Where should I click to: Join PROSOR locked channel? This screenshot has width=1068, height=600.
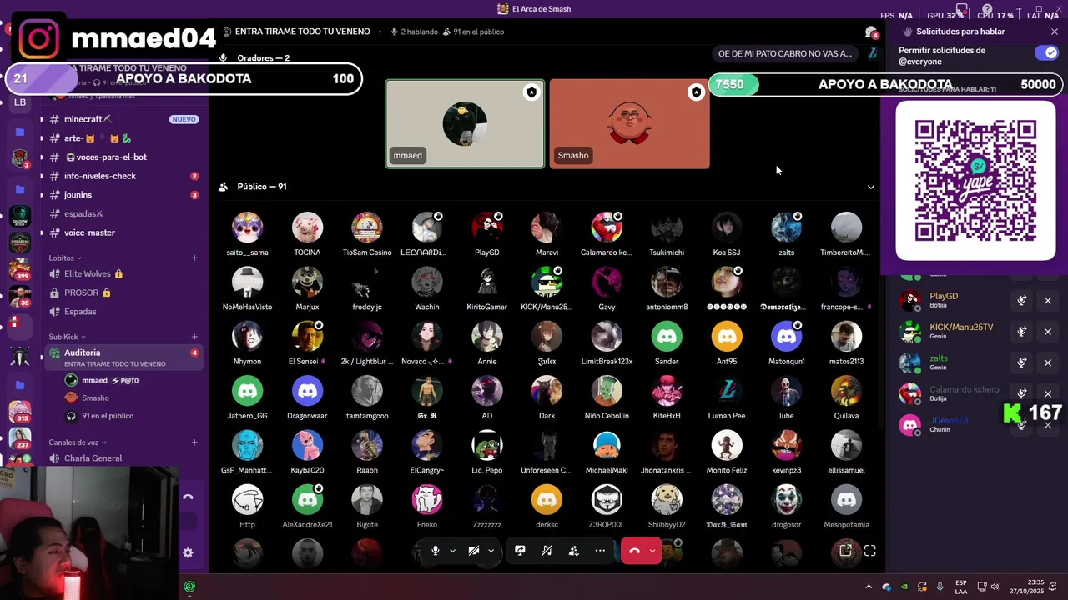(123, 292)
